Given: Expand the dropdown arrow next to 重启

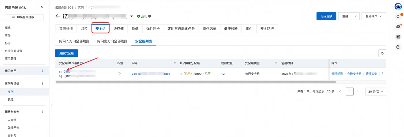Looking at the screenshot, I should tap(356, 16).
